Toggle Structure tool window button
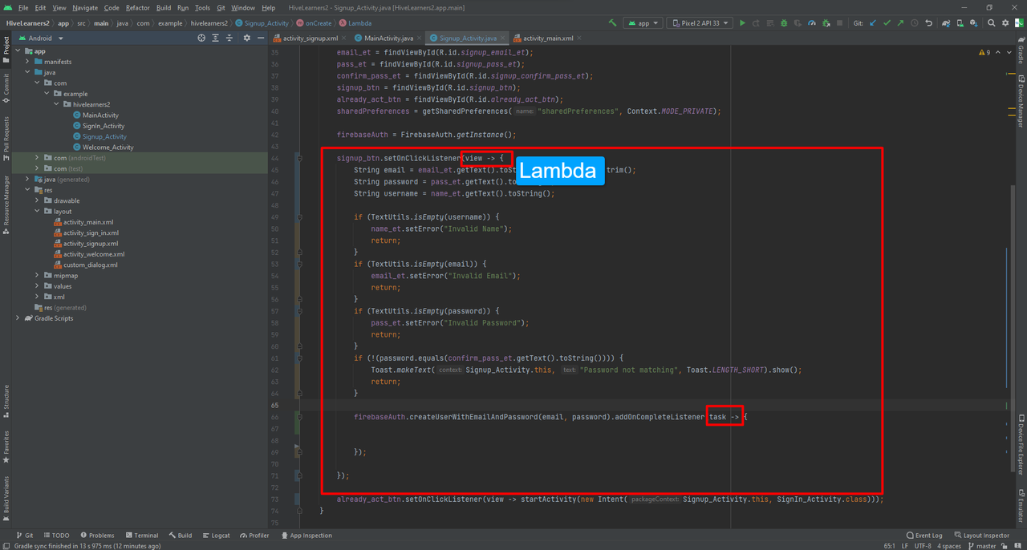 click(6, 401)
